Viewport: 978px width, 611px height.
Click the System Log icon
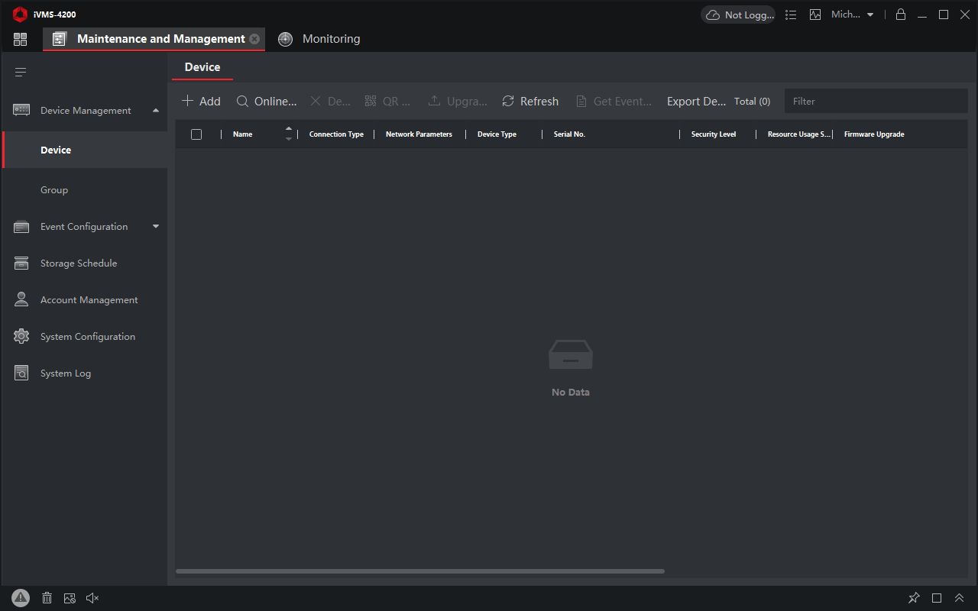(21, 373)
